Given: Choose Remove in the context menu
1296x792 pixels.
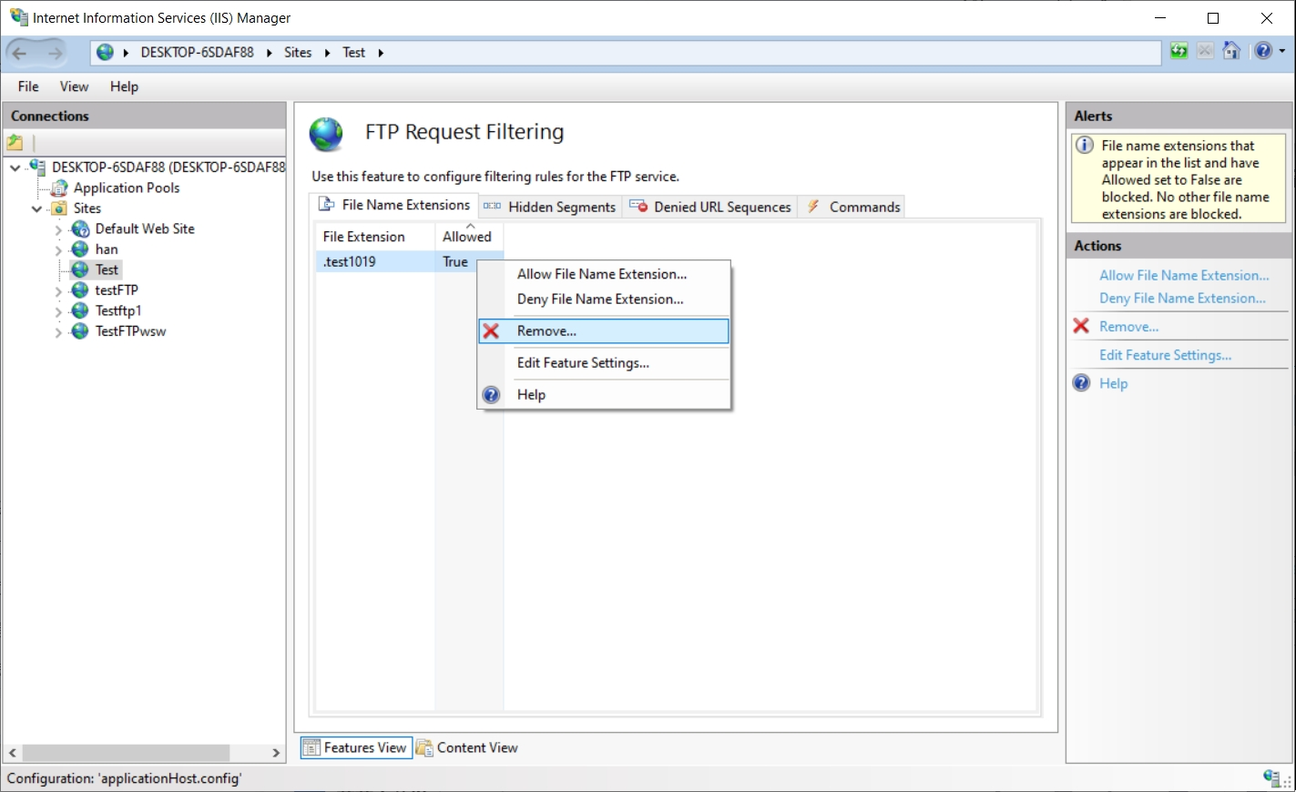Looking at the screenshot, I should (x=603, y=330).
